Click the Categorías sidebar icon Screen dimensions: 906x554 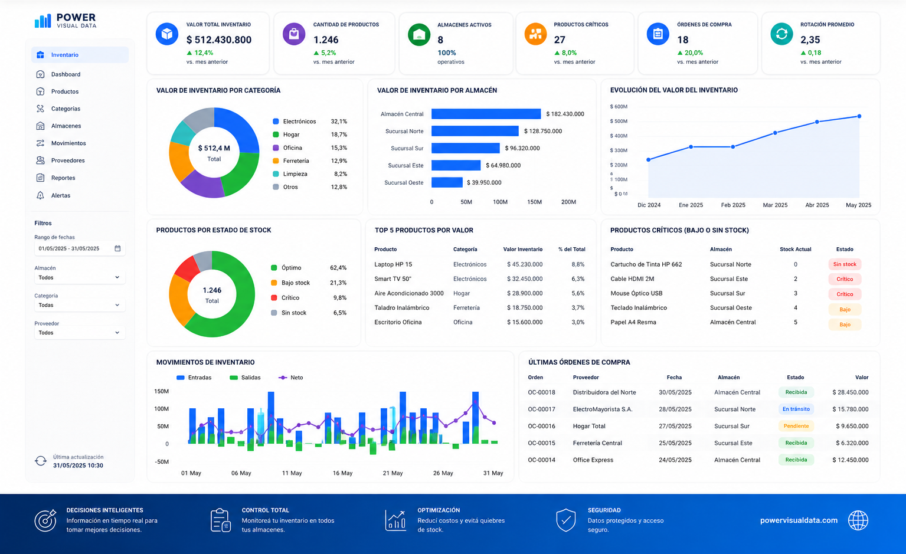pyautogui.click(x=40, y=109)
